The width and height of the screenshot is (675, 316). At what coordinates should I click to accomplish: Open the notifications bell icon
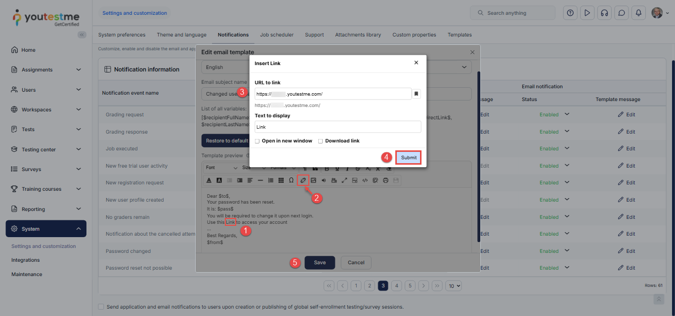click(x=638, y=13)
